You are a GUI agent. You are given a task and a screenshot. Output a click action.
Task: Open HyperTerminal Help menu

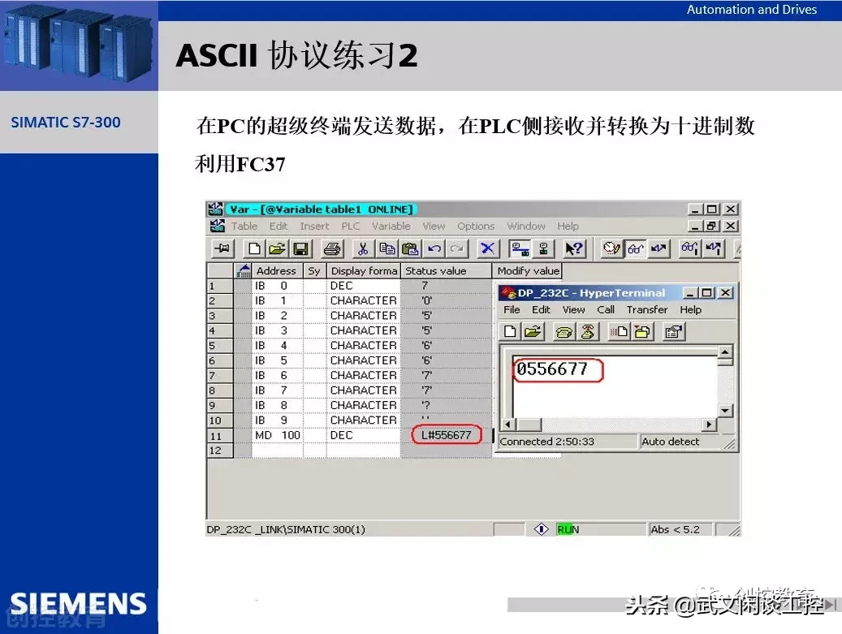click(x=690, y=310)
